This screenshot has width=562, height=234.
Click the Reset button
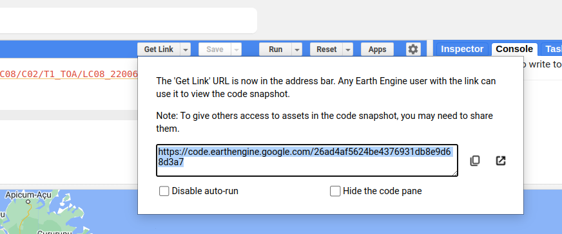(327, 50)
